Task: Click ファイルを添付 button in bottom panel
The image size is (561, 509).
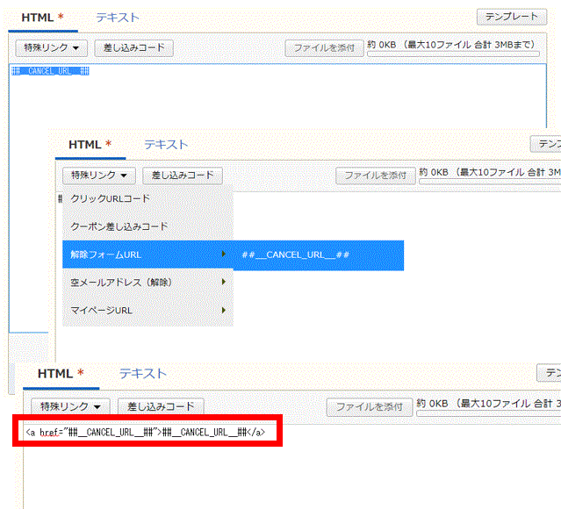Action: pos(370,407)
